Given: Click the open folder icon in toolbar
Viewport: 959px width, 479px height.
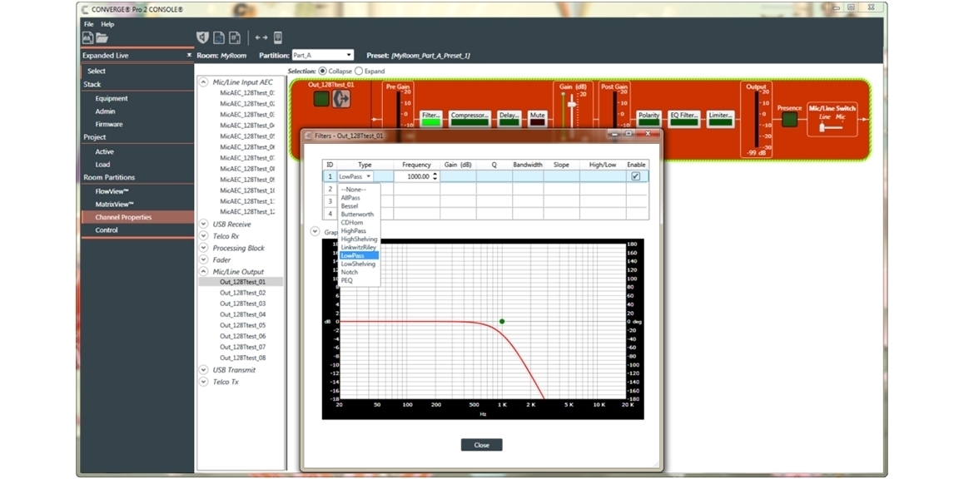Looking at the screenshot, I should 102,38.
